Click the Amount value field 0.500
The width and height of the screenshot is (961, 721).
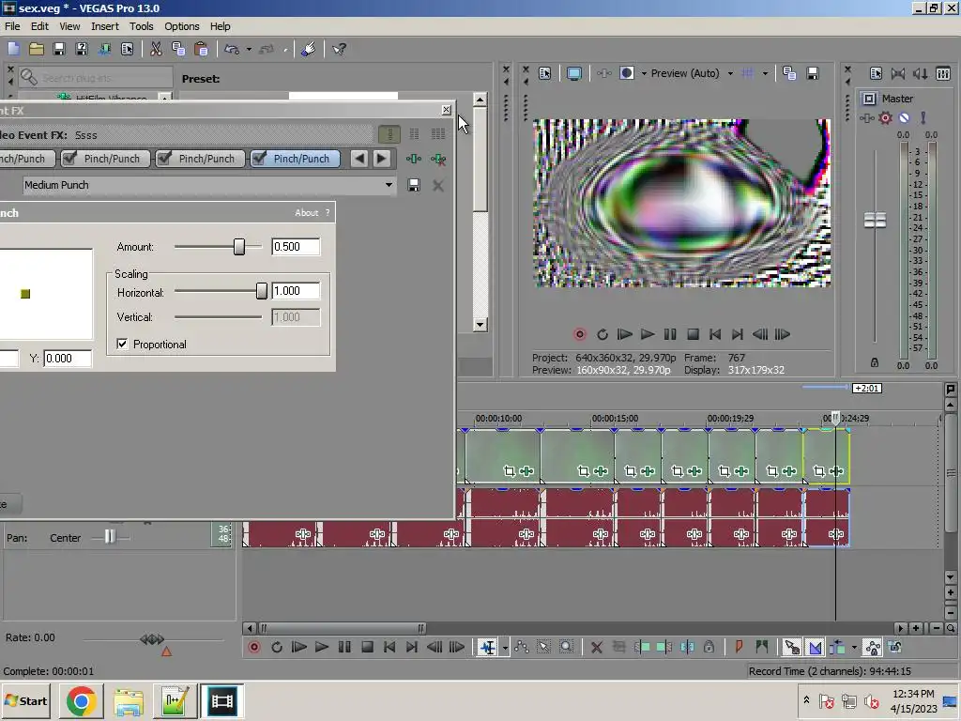click(296, 247)
